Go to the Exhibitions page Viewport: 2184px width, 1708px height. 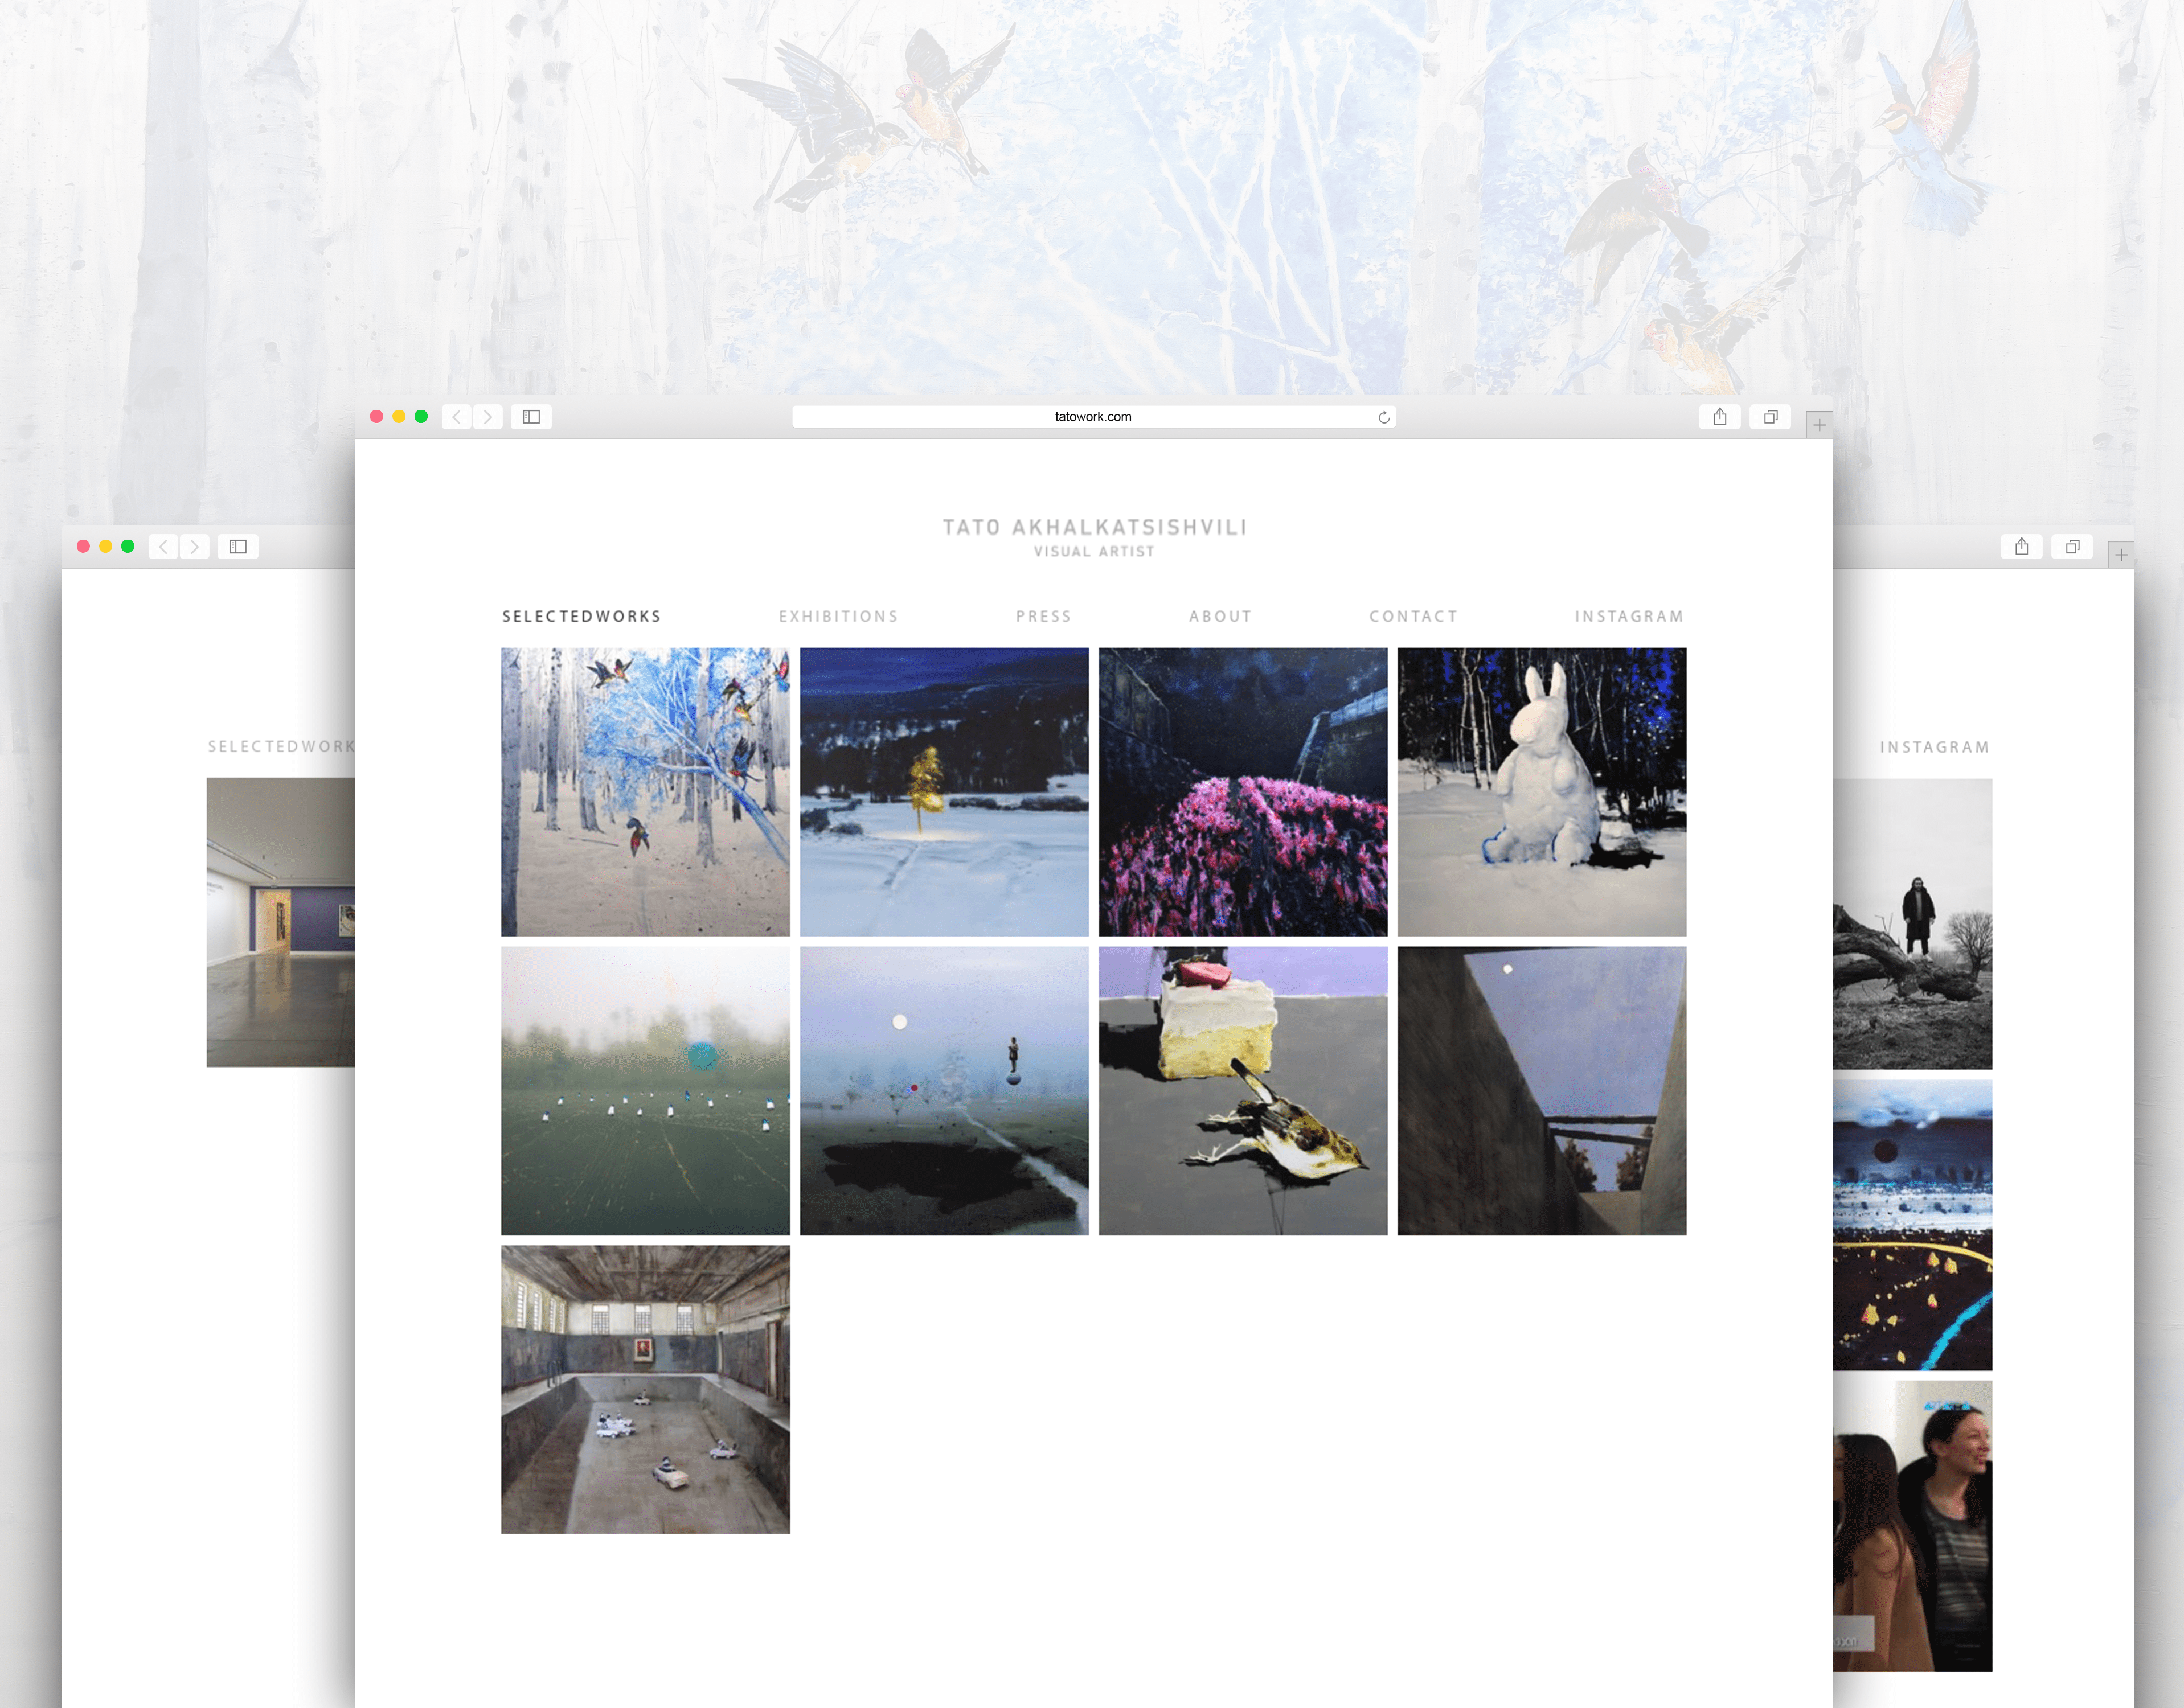click(838, 616)
